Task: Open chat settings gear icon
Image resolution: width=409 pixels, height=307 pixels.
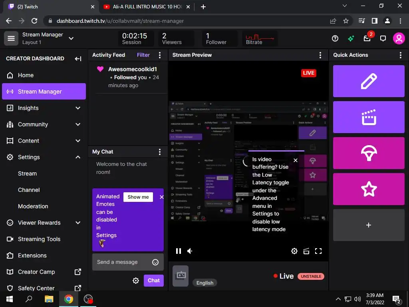Action: click(136, 281)
